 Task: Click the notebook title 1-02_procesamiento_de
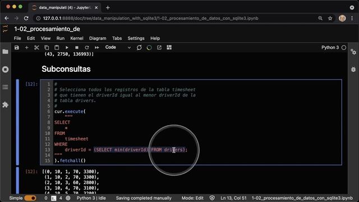47,29
